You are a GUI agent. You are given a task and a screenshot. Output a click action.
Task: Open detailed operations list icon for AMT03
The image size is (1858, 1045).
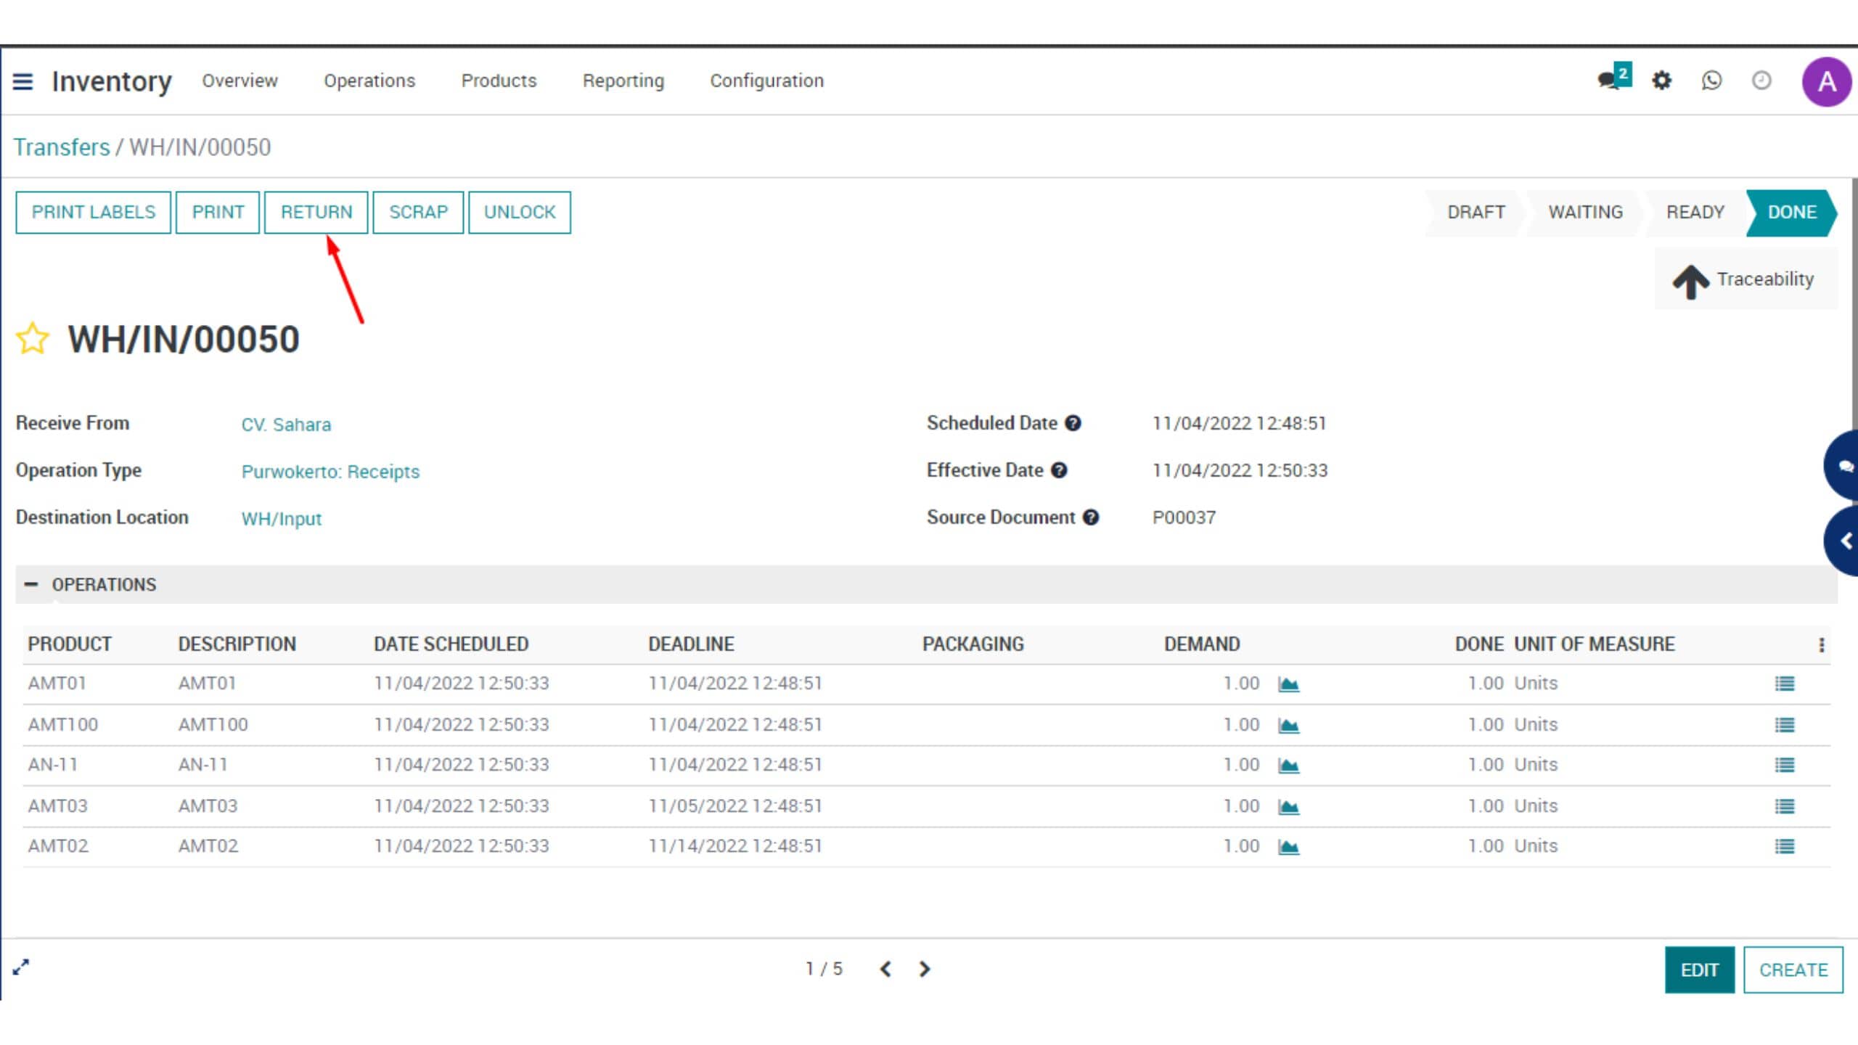click(1785, 806)
